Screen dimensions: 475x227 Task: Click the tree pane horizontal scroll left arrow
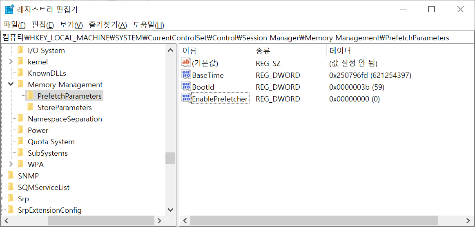click(x=7, y=220)
